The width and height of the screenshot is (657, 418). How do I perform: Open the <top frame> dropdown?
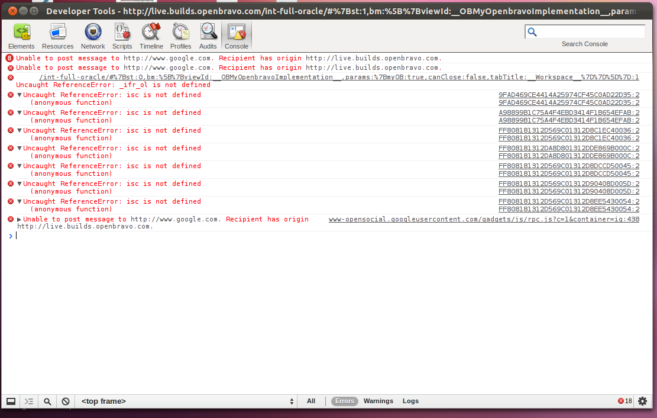[187, 401]
